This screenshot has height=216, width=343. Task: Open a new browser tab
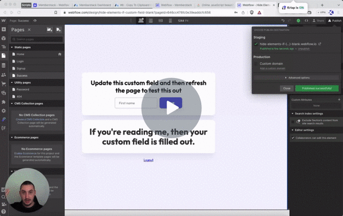tap(322, 5)
